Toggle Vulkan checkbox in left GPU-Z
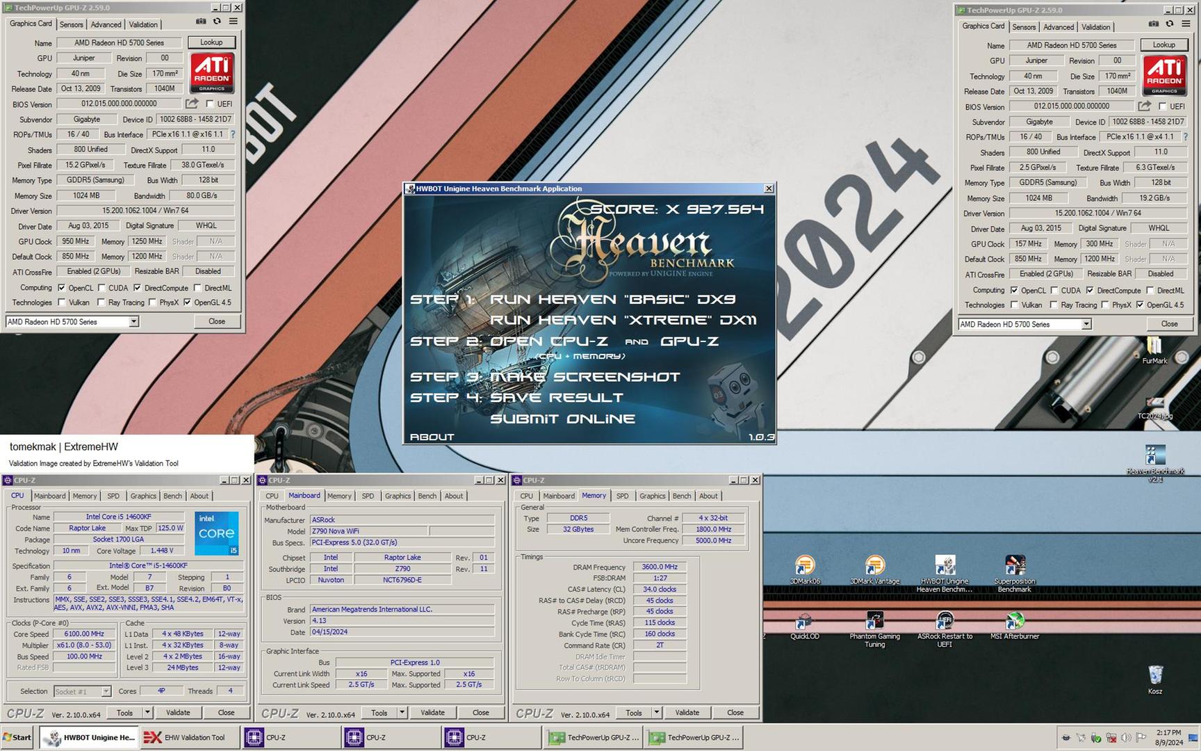The width and height of the screenshot is (1201, 751). pos(62,302)
